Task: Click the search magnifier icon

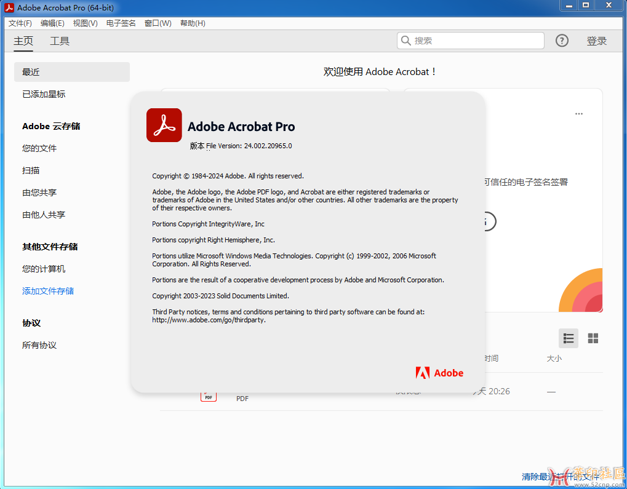Action: click(406, 41)
